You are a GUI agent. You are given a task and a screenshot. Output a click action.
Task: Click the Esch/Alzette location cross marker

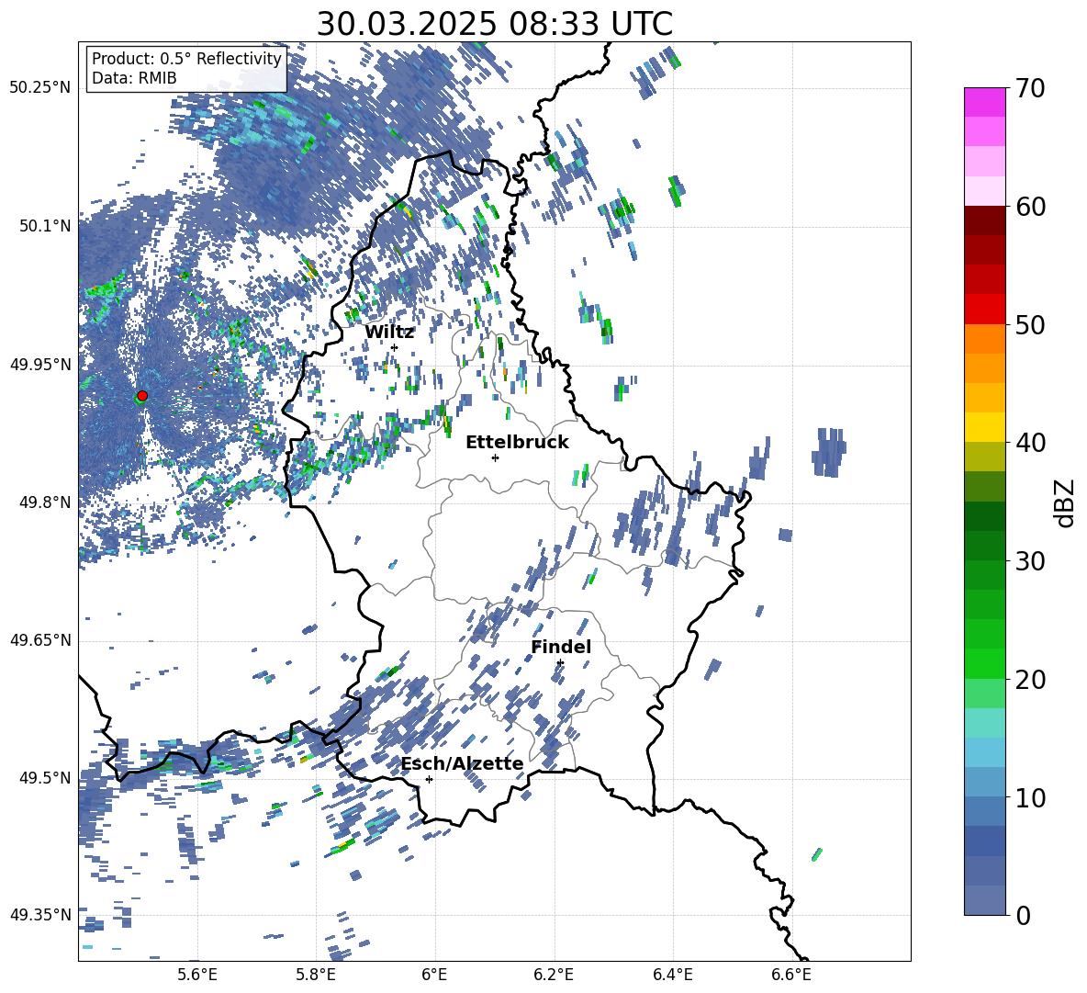point(429,779)
